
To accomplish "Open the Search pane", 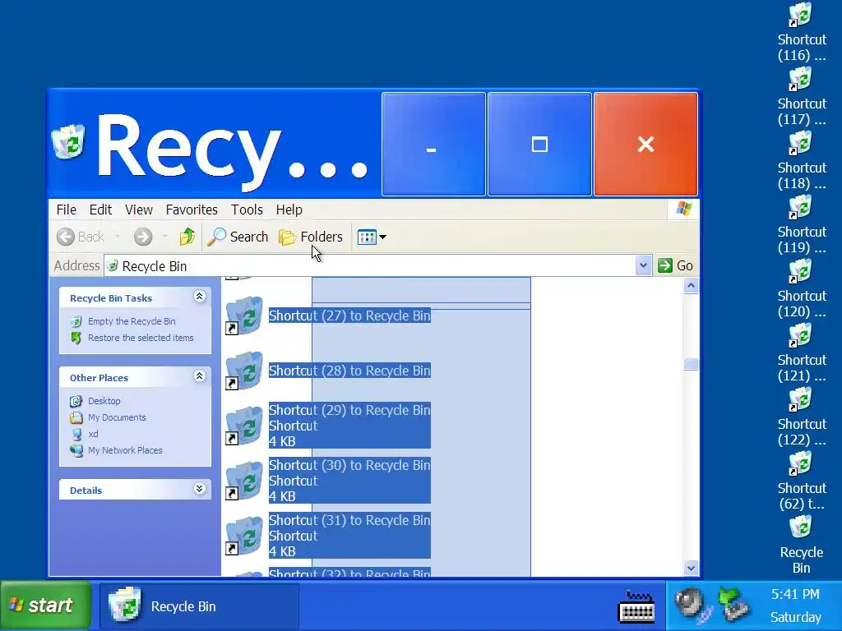I will click(x=238, y=237).
